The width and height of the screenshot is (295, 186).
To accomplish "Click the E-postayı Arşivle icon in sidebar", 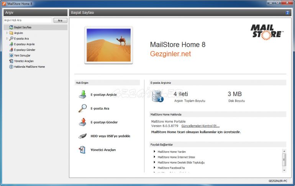I will point(11,44).
